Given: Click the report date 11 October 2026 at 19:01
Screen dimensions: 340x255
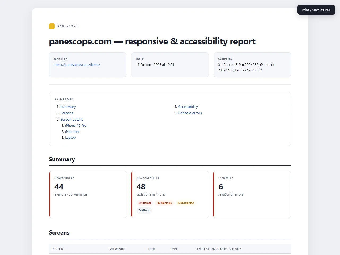Looking at the screenshot, I should coord(155,65).
